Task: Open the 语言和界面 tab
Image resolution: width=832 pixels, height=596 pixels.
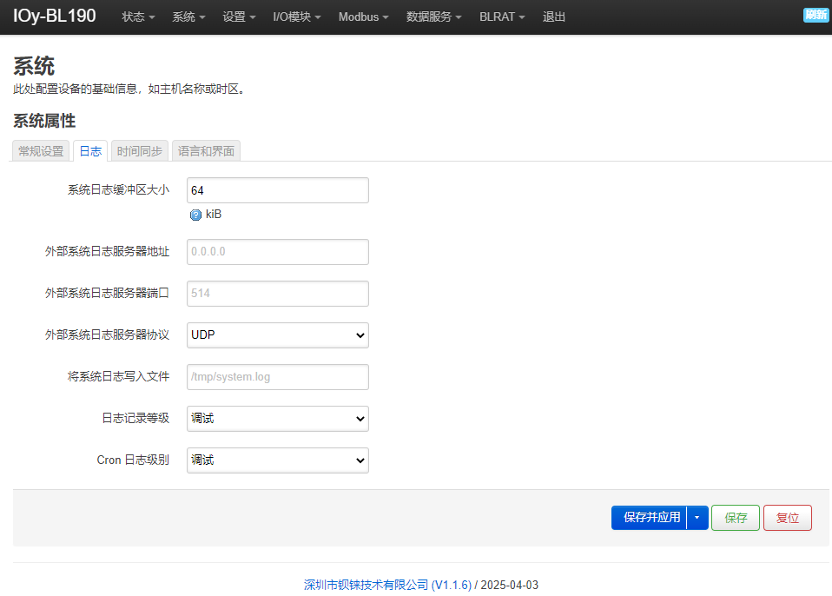Action: click(206, 151)
